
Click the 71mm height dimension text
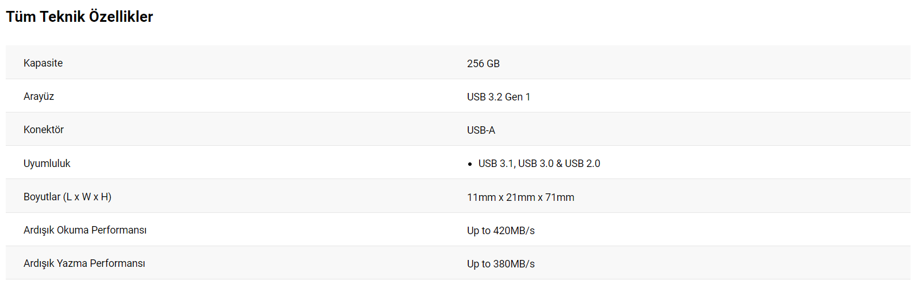(x=560, y=197)
